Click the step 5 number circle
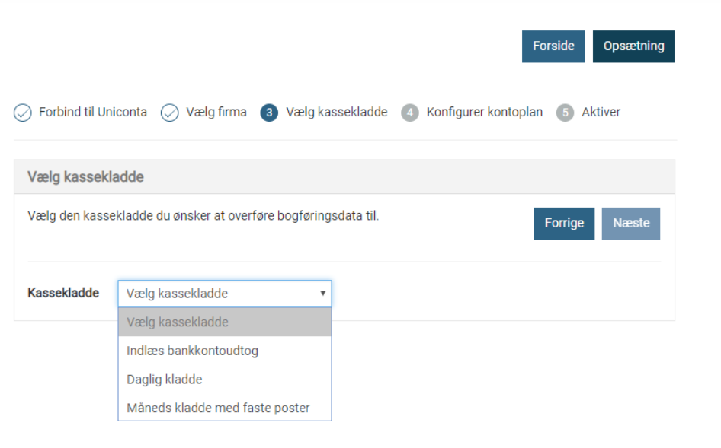The height and width of the screenshot is (448, 721). tap(565, 113)
